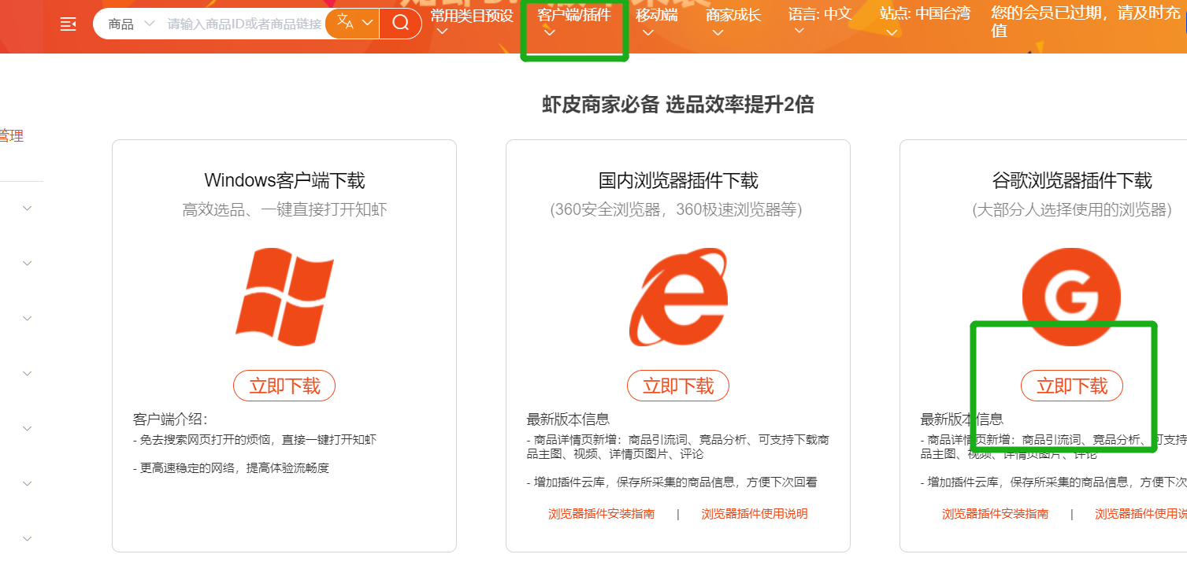The image size is (1187, 569).
Task: Click the 国内浏览器插件下载 card title
Action: coord(678,180)
